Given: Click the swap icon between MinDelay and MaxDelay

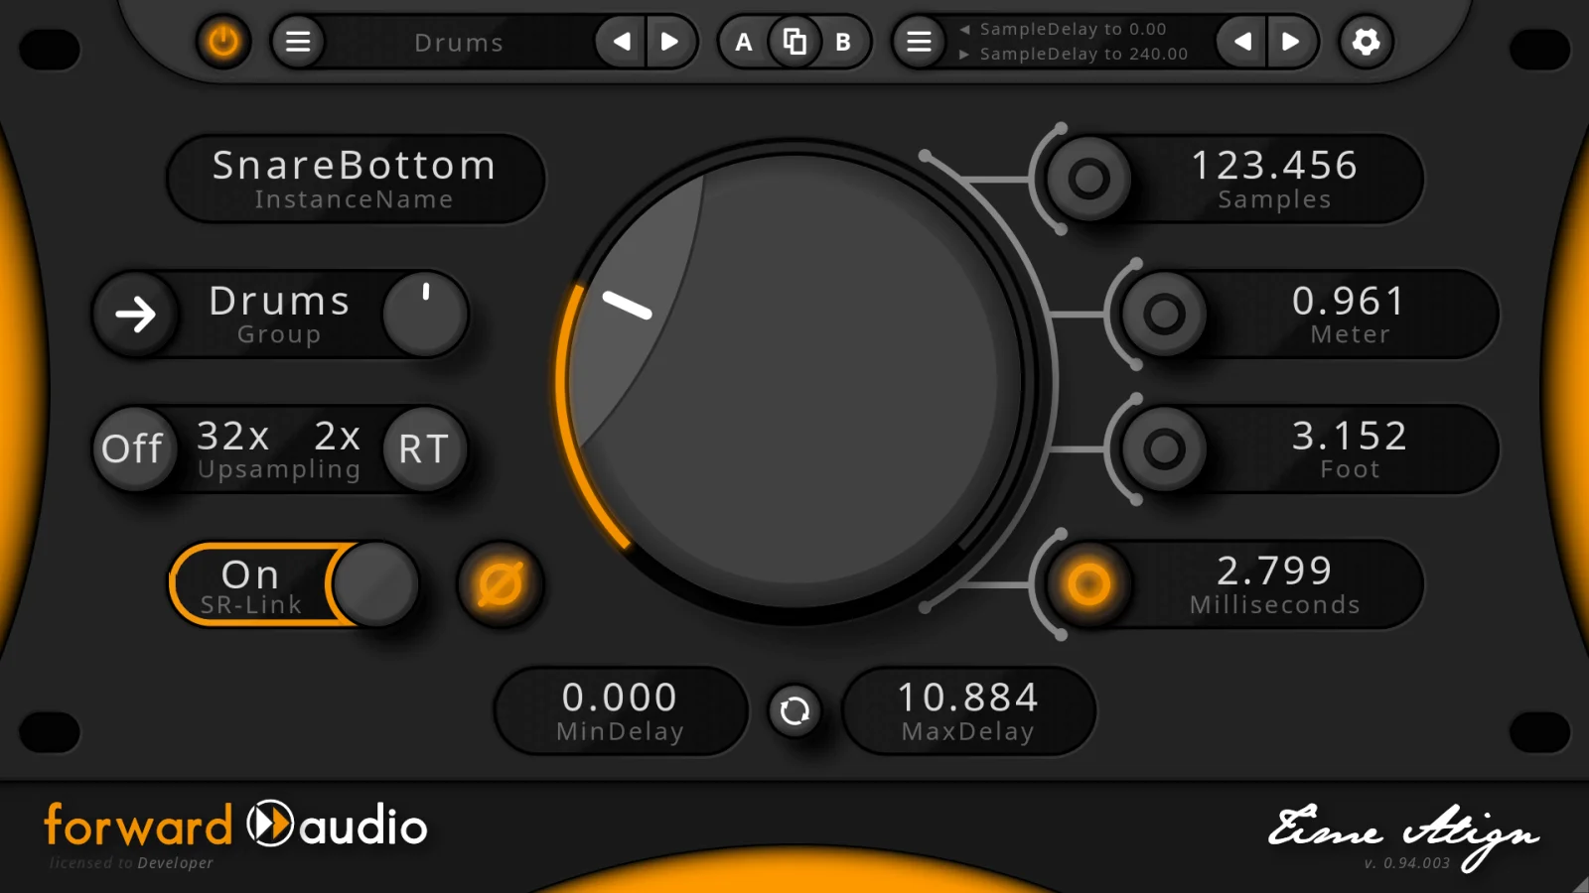Looking at the screenshot, I should pyautogui.click(x=794, y=710).
